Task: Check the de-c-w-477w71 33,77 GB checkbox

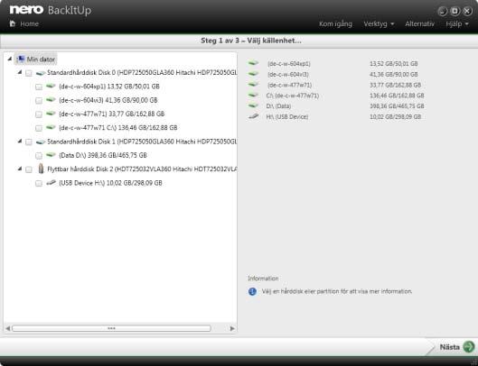Action: pos(39,114)
